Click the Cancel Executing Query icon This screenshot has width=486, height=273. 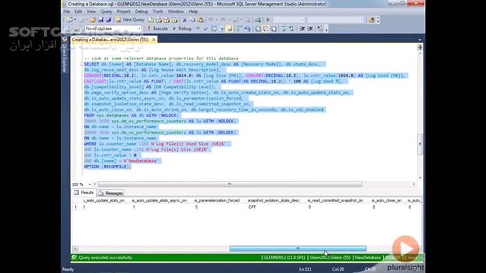[x=198, y=28]
